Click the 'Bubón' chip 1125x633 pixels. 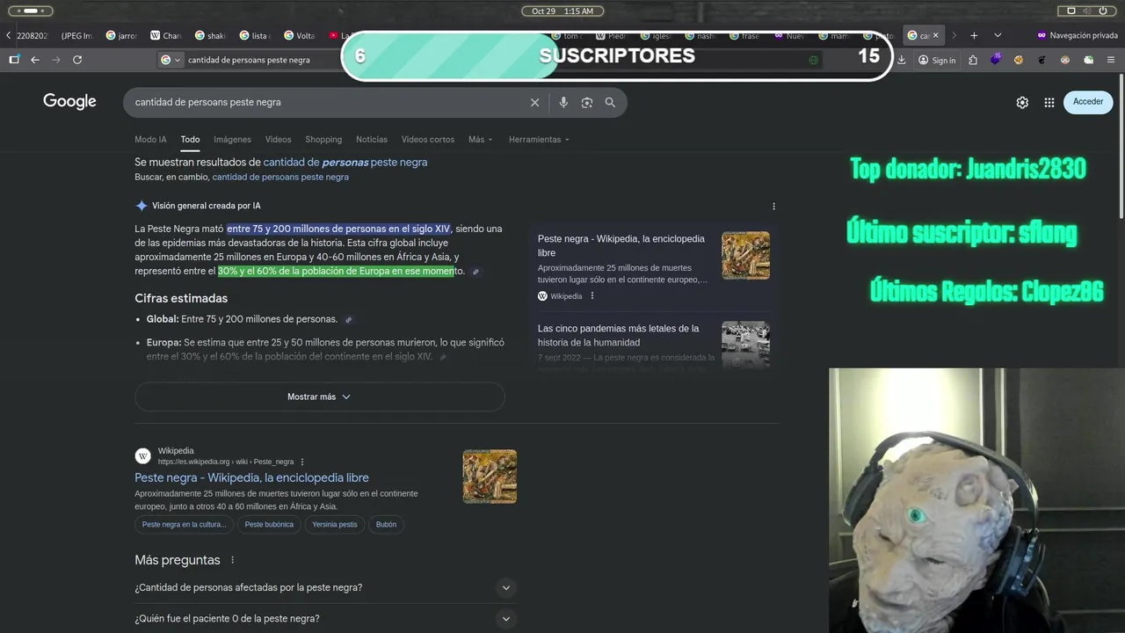(x=386, y=525)
